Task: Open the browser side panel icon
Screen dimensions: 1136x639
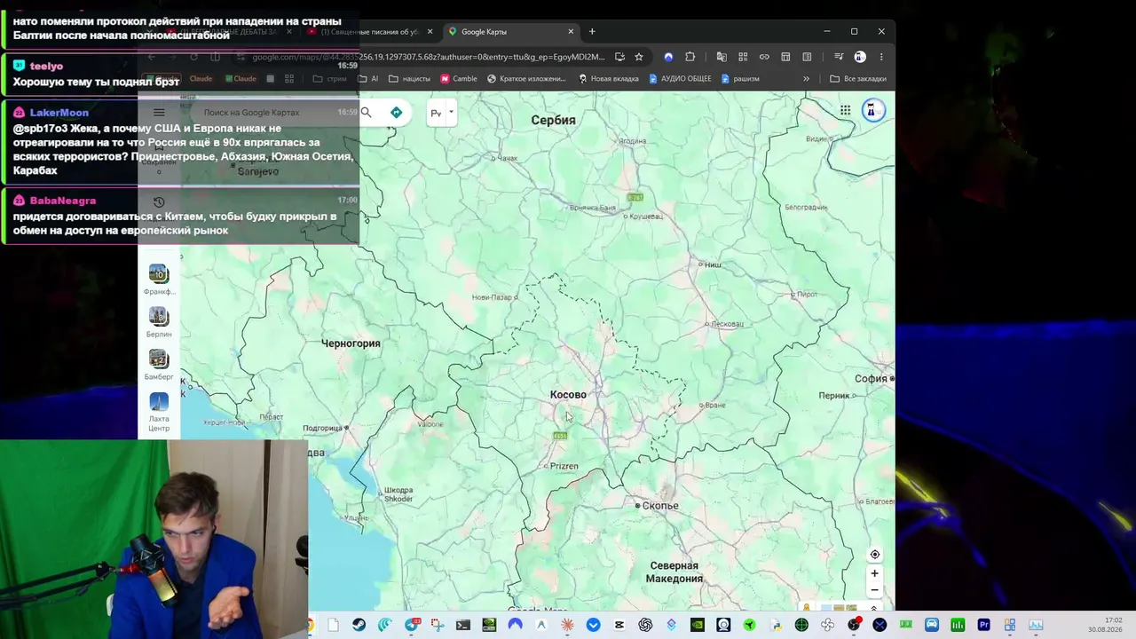Action: tap(807, 57)
